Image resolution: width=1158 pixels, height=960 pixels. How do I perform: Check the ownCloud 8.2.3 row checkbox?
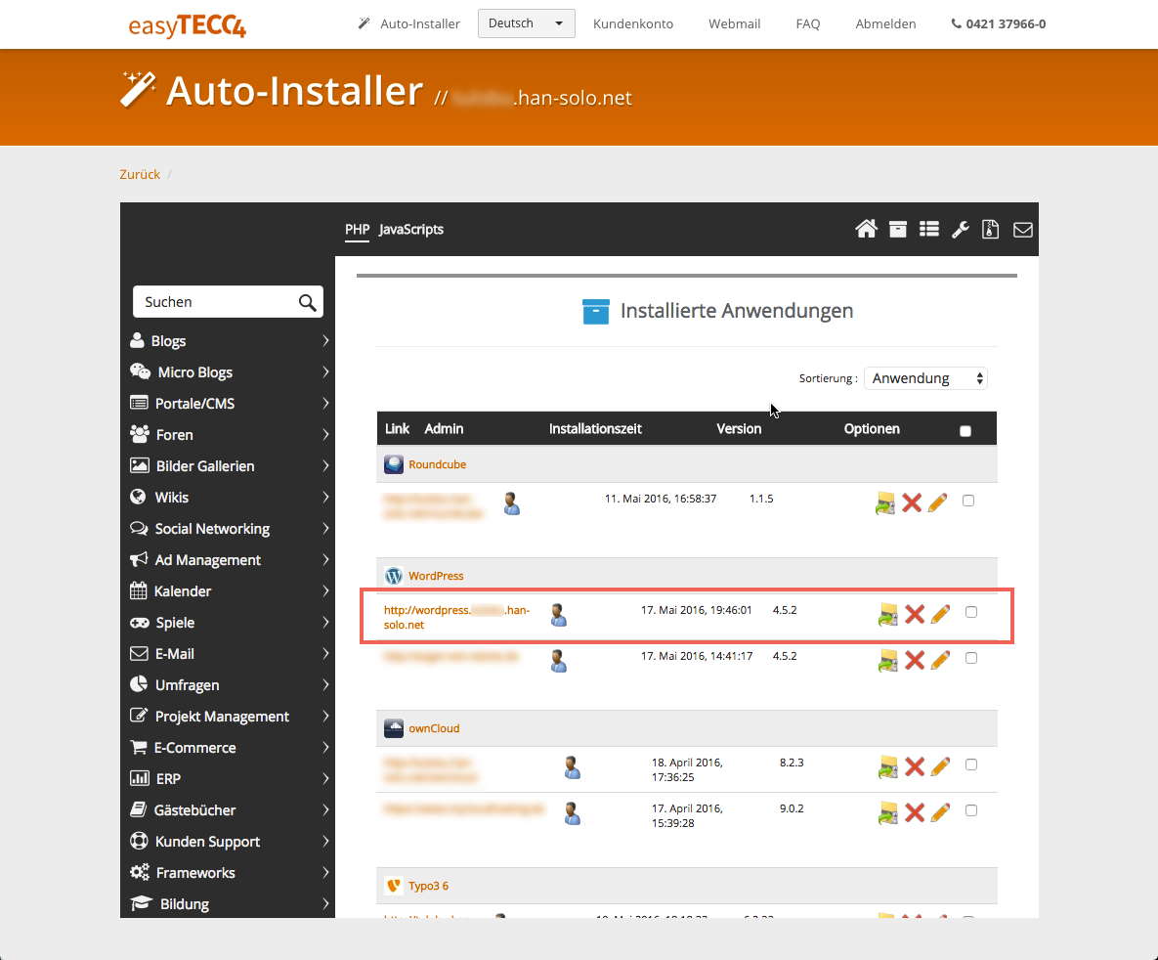(971, 764)
